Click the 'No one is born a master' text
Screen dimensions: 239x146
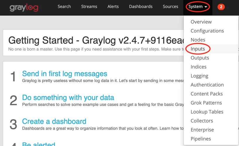click(x=96, y=49)
